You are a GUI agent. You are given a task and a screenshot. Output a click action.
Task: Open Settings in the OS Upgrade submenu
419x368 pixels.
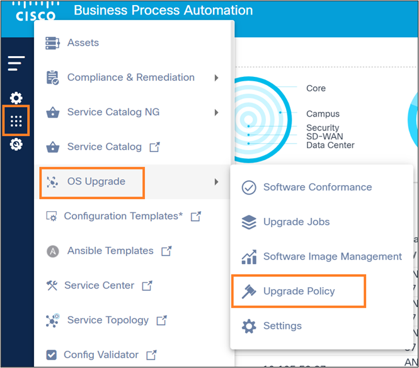[282, 326]
